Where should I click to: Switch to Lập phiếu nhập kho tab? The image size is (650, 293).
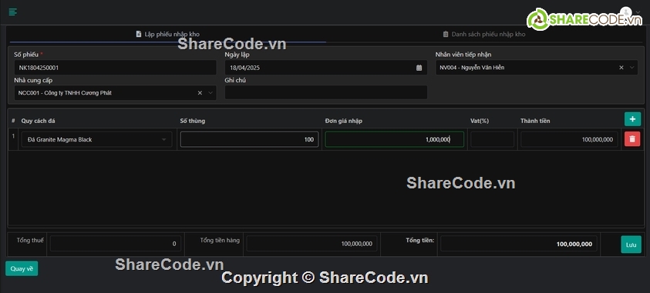coord(168,35)
